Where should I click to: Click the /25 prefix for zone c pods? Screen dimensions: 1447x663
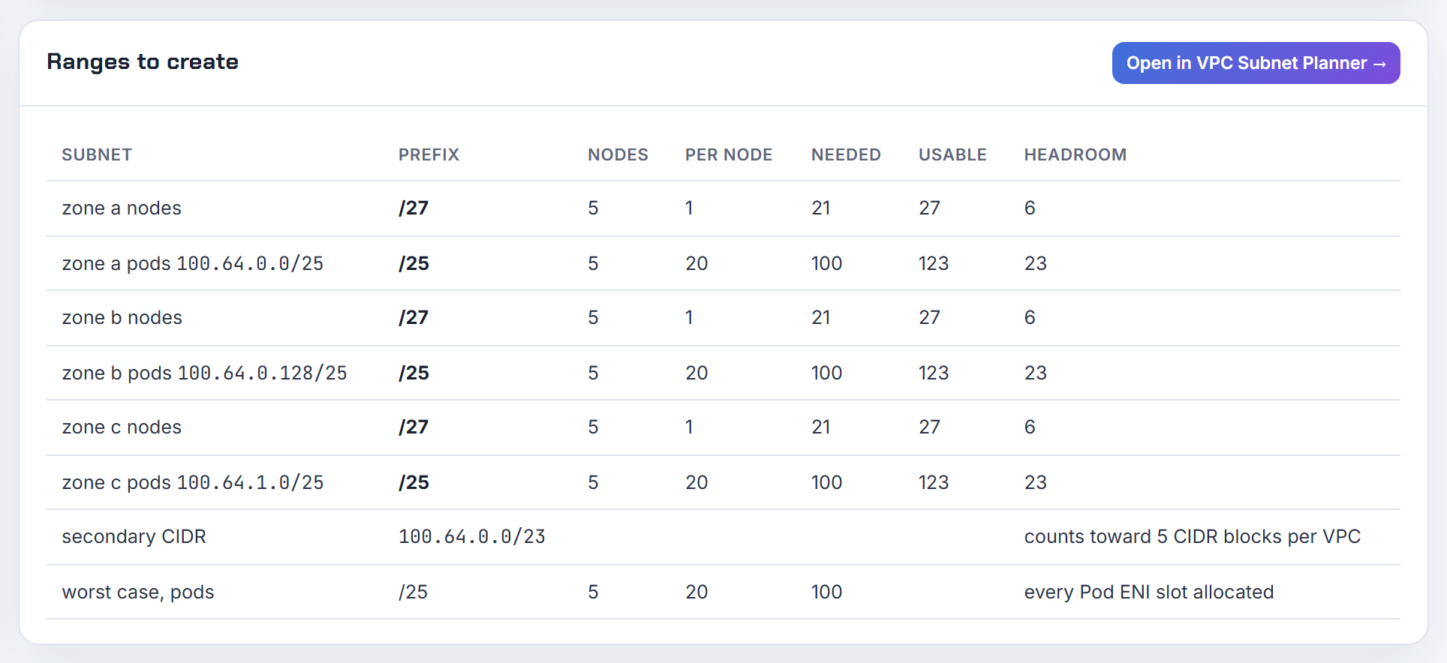coord(414,482)
